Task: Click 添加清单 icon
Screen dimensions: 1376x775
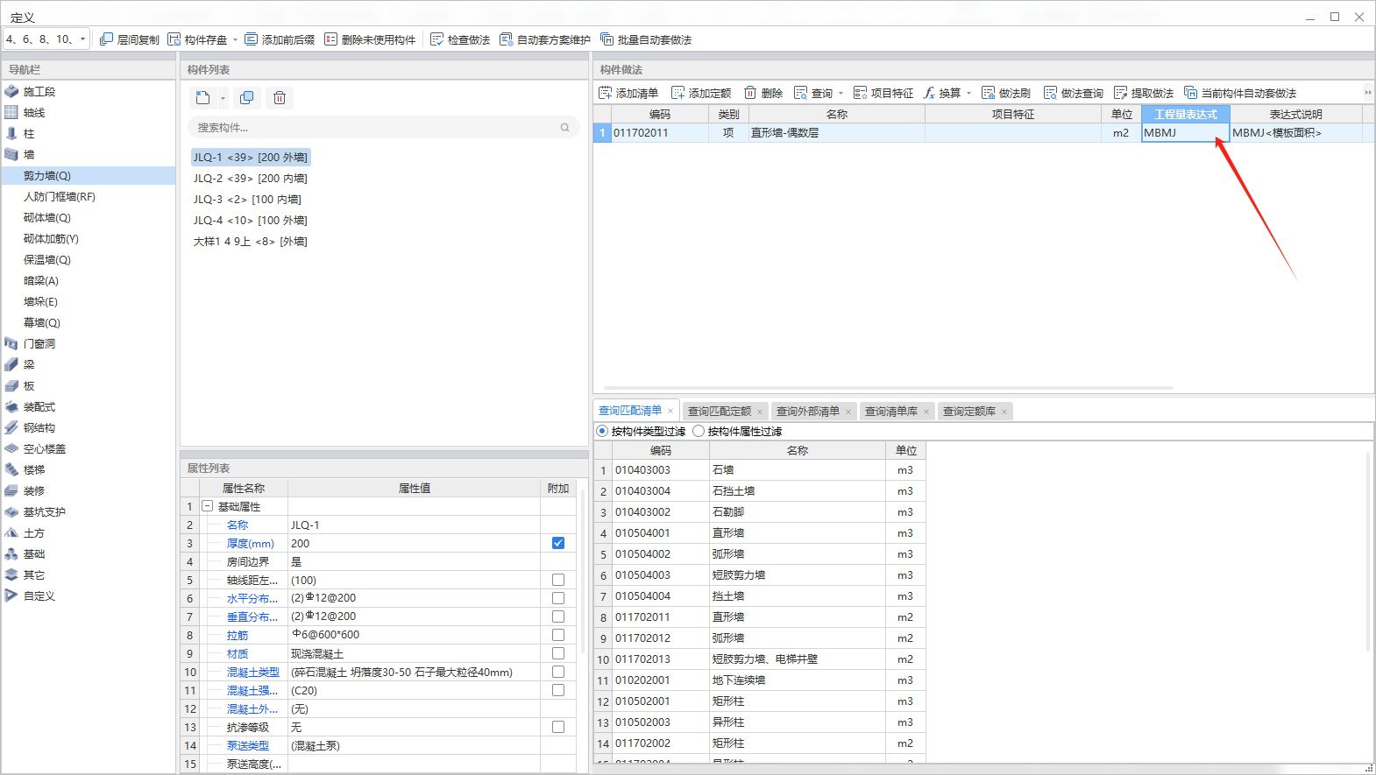Action: point(605,93)
